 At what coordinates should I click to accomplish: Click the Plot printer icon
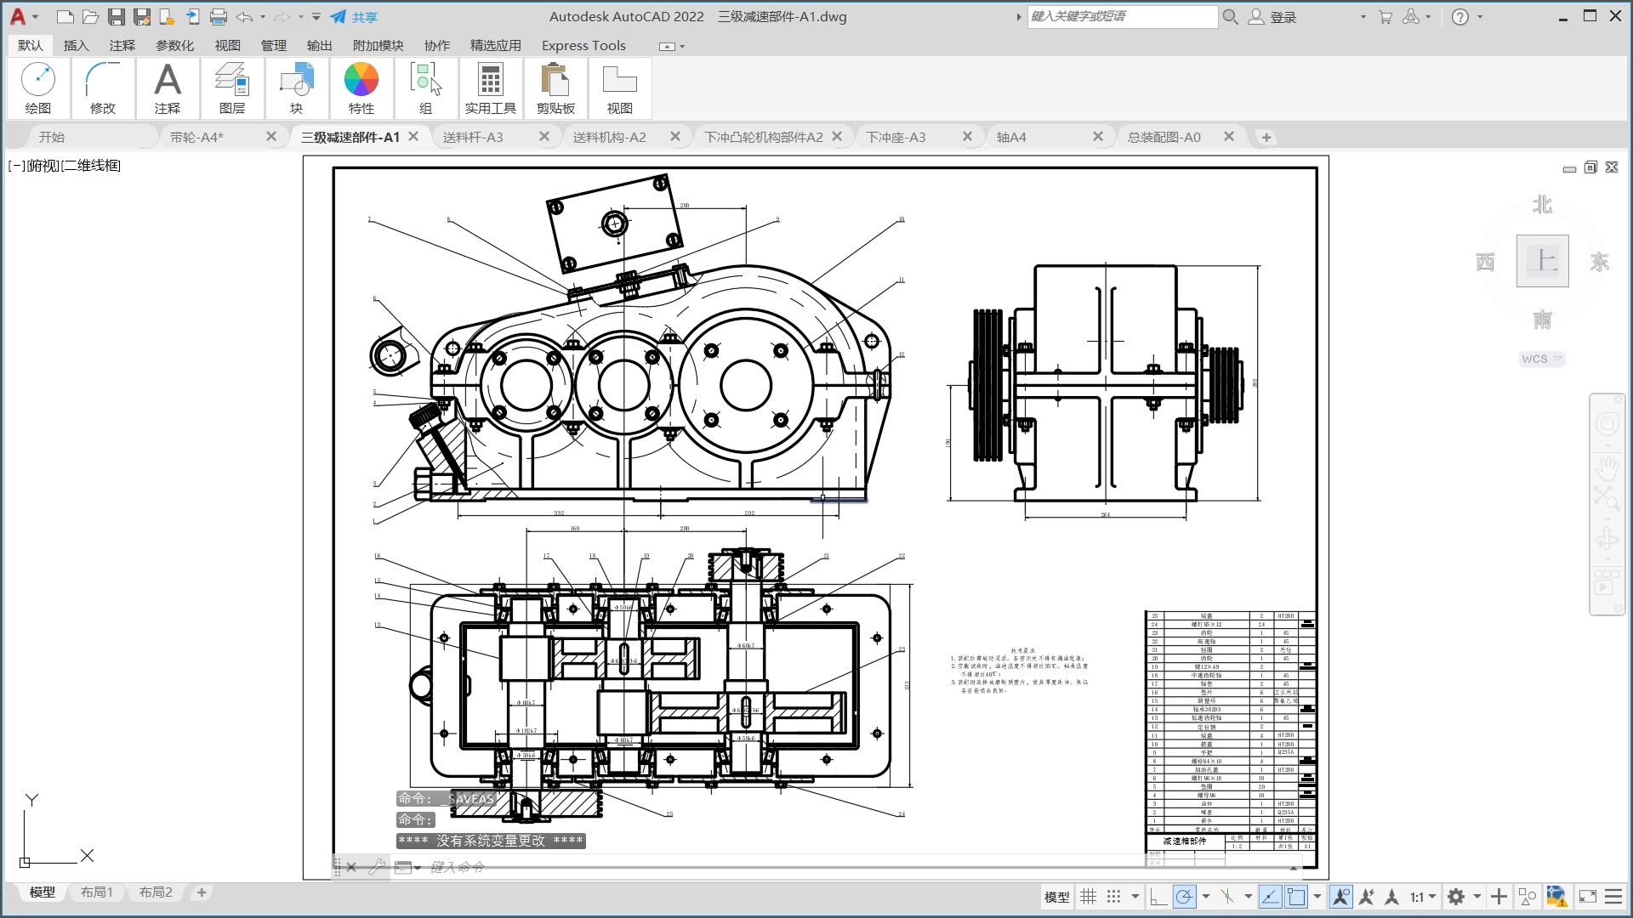219,16
